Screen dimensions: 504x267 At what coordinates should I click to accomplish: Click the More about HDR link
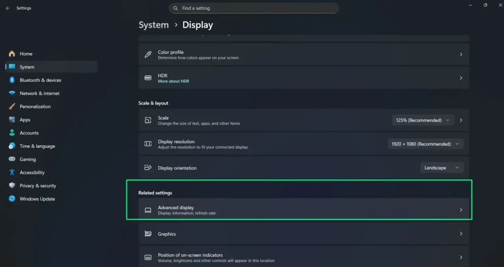click(173, 81)
